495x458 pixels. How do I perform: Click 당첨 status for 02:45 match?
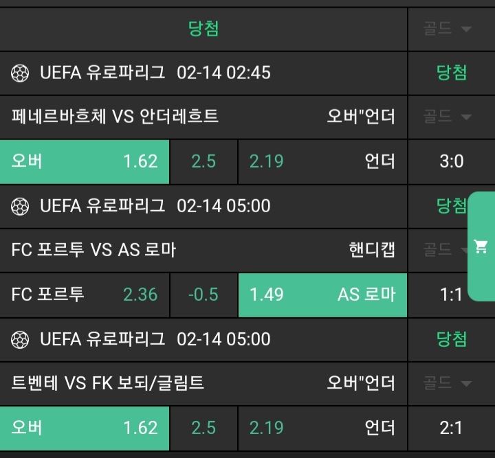452,73
